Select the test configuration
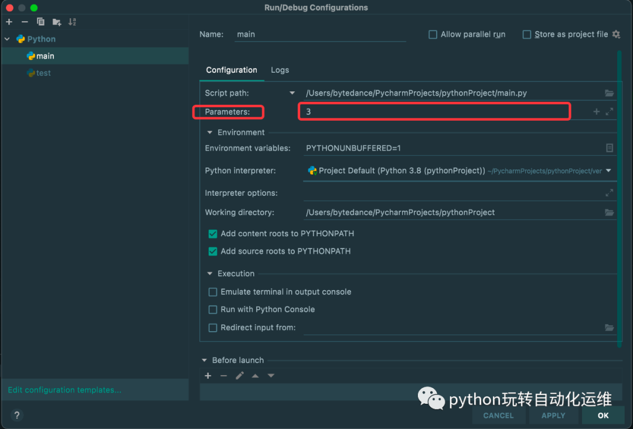Viewport: 633px width, 429px height. (x=96, y=73)
